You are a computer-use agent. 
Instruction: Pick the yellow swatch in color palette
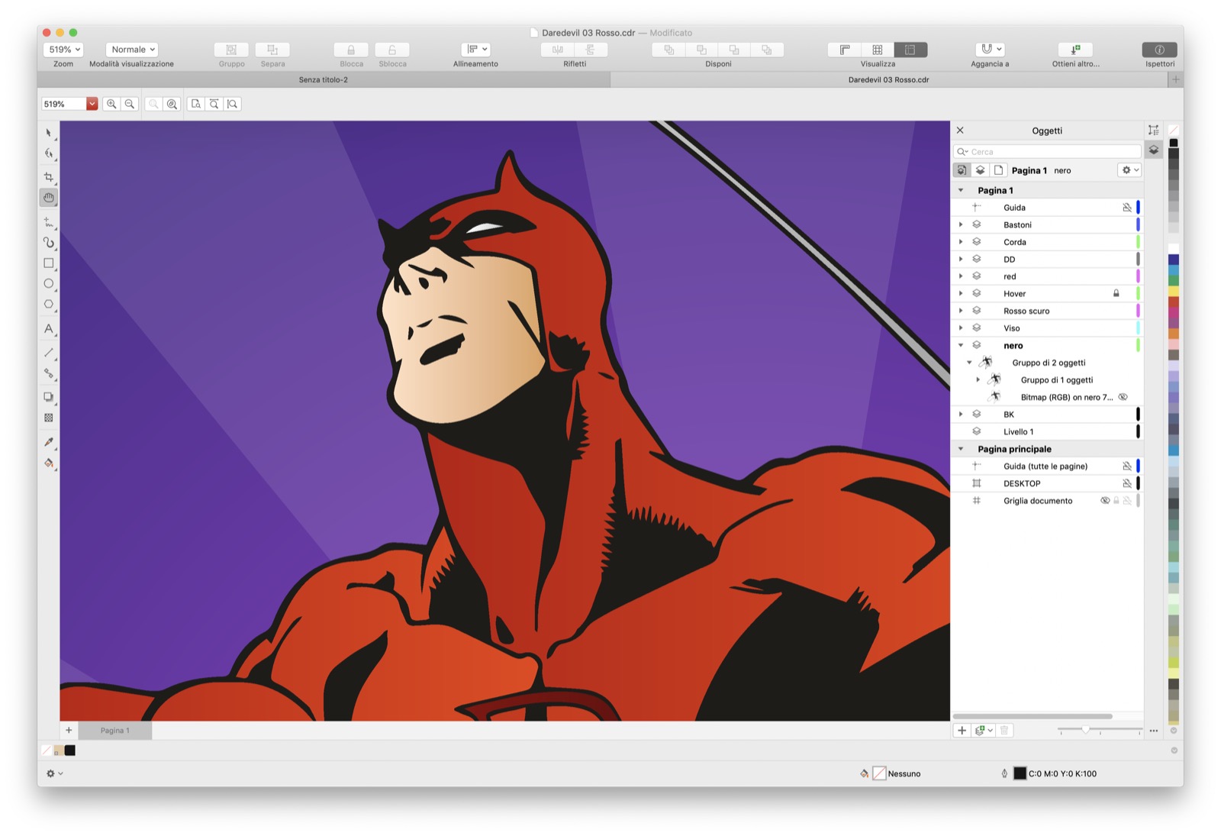(x=1174, y=291)
